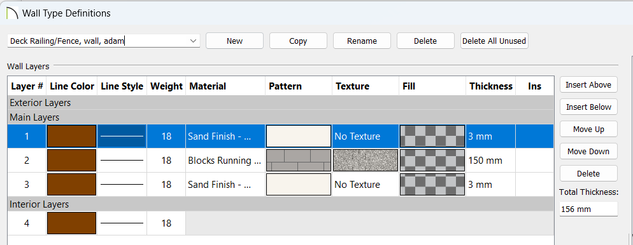Select the layer 2 thickness cell 150 mm
633x245 pixels.
pyautogui.click(x=491, y=161)
